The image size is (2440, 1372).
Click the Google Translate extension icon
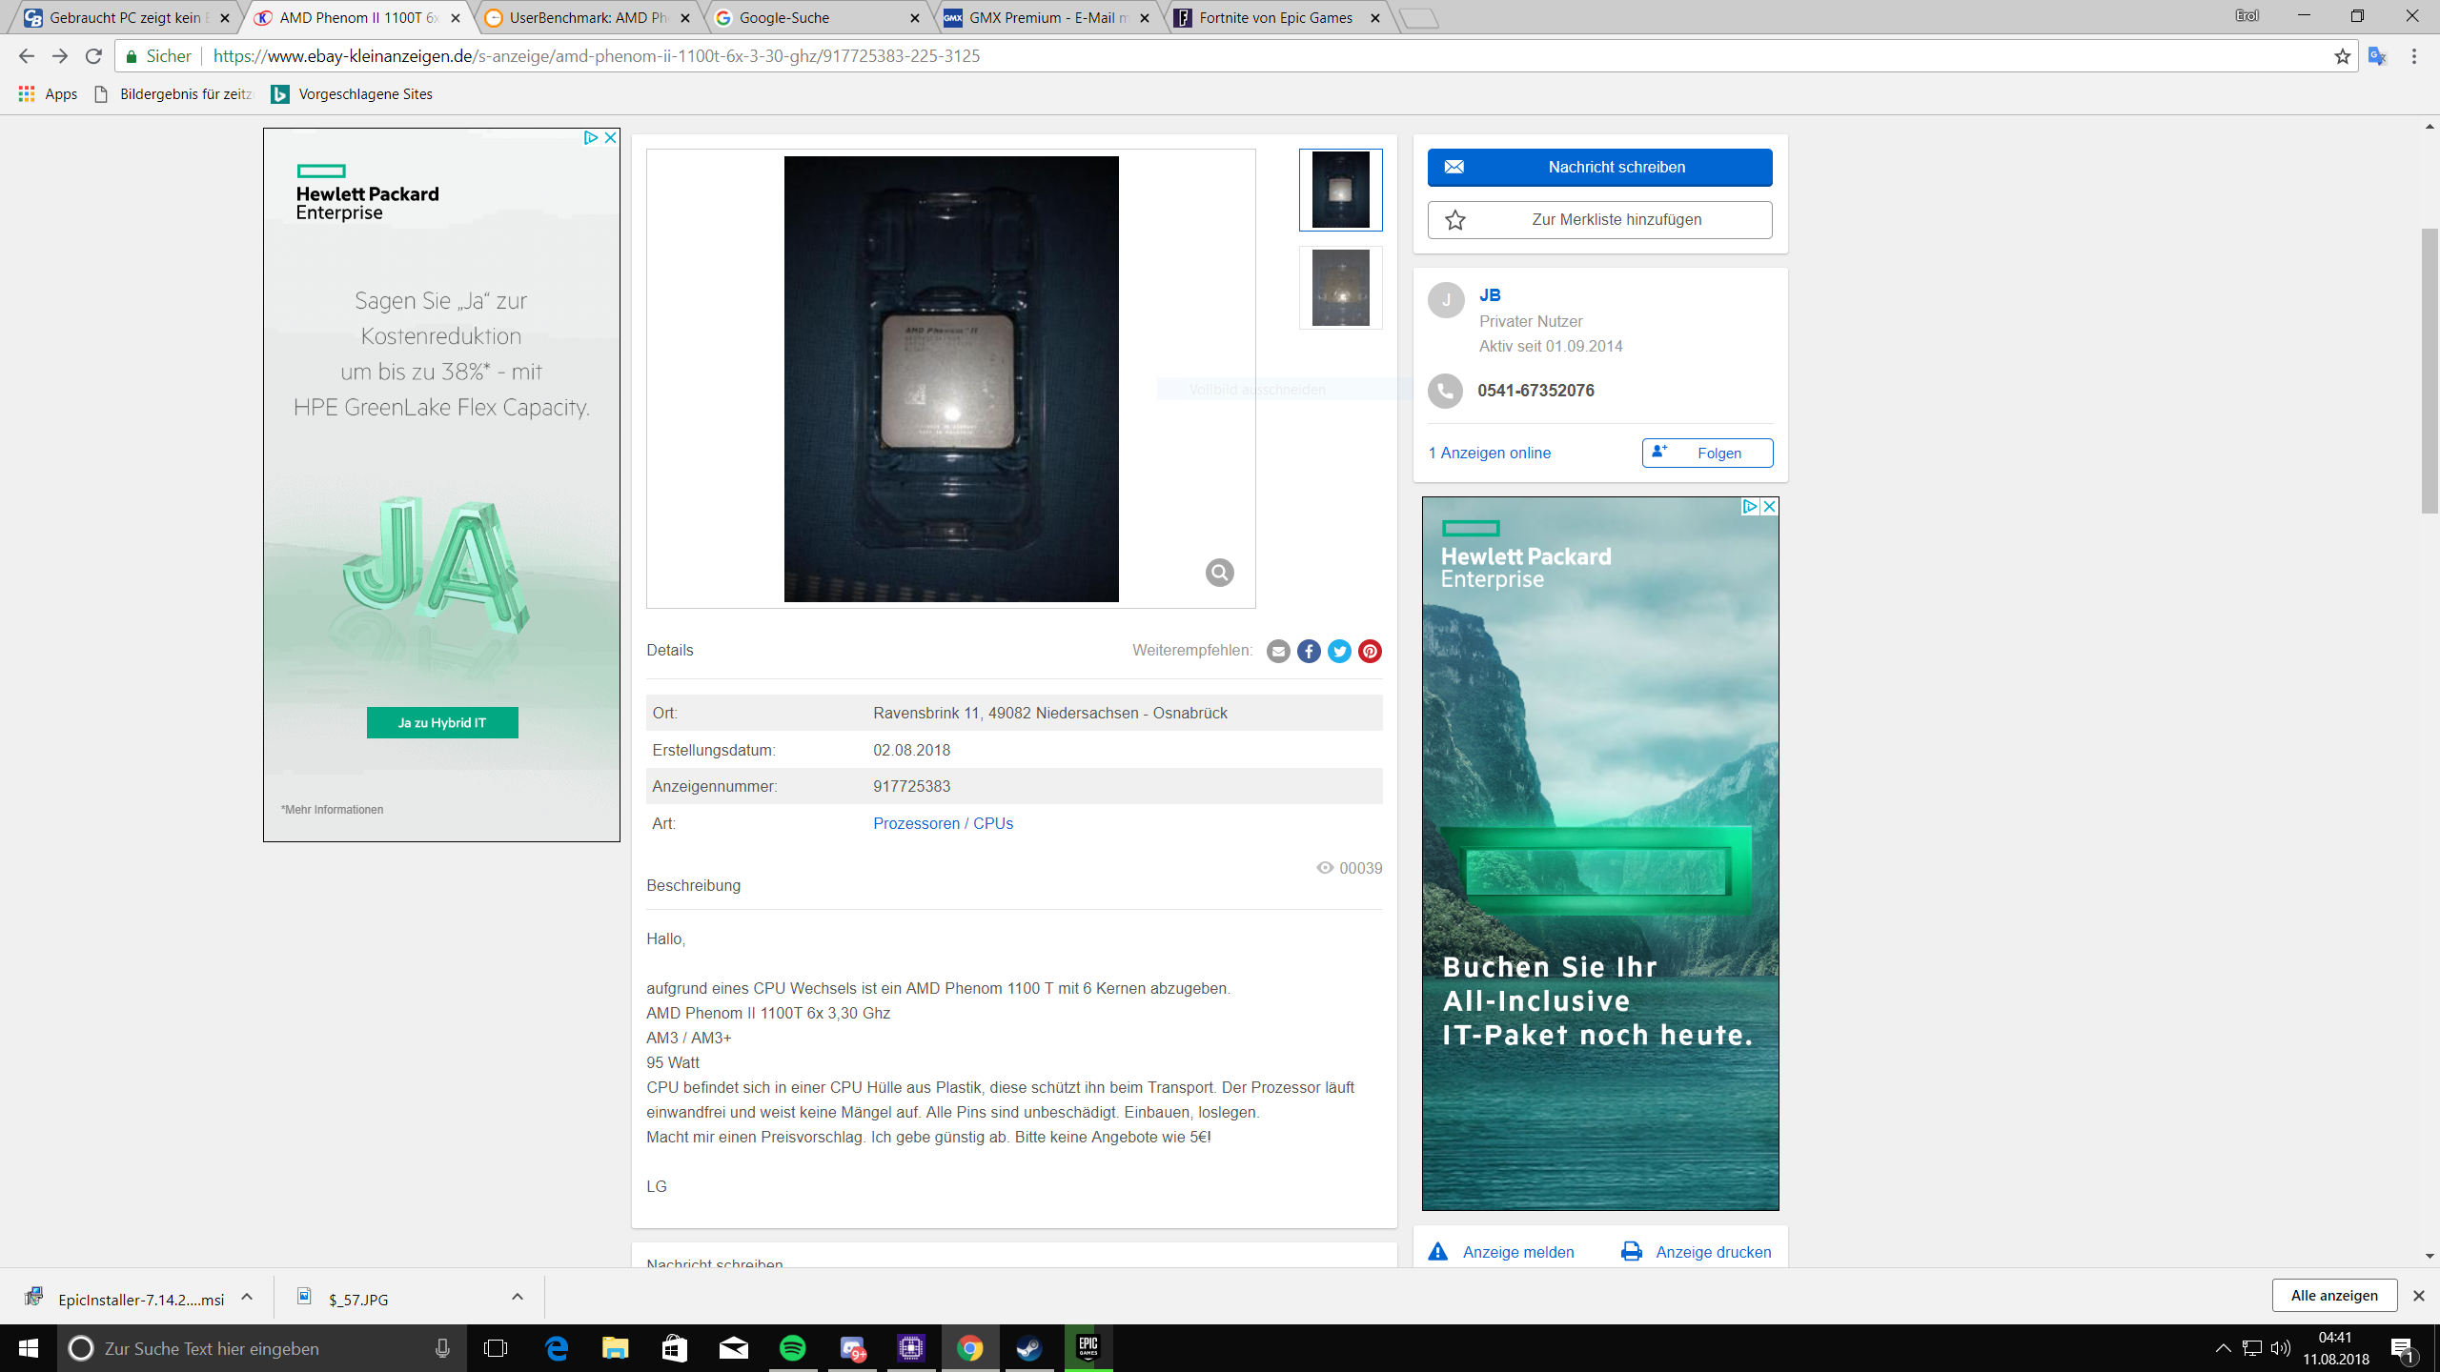click(2377, 56)
